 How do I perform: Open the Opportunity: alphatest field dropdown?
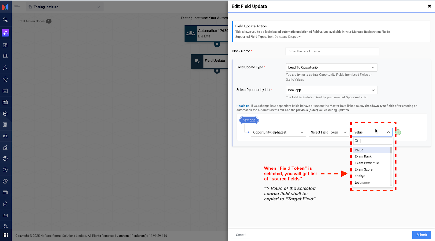pos(278,132)
